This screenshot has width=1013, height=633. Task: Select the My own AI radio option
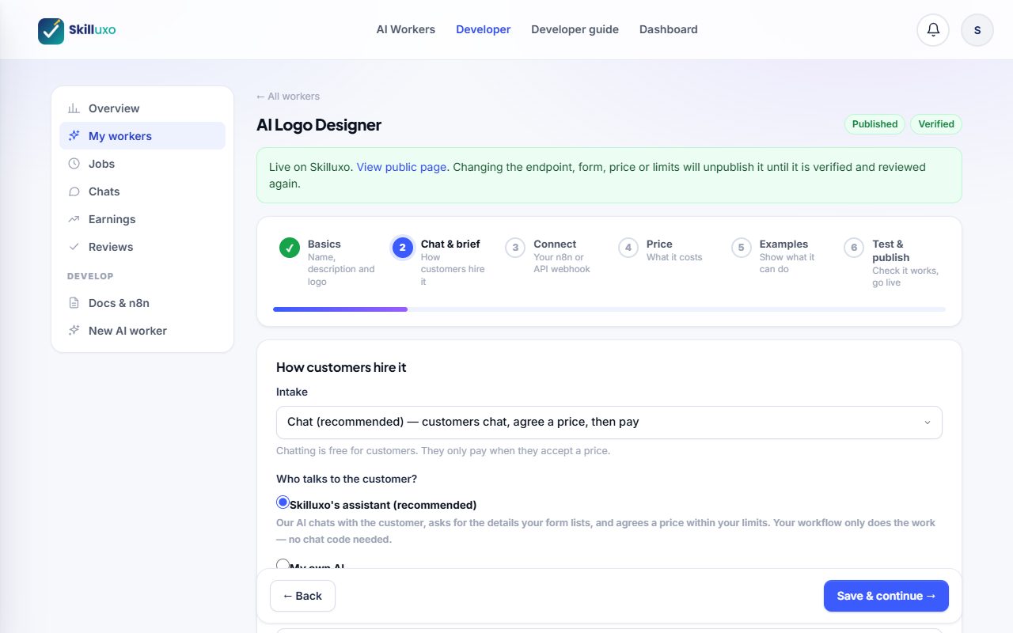[x=283, y=565]
